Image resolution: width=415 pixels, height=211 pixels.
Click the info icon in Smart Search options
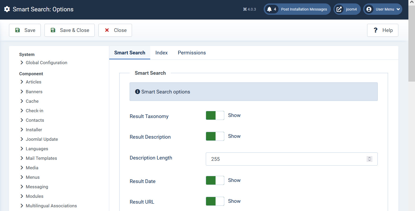click(137, 92)
